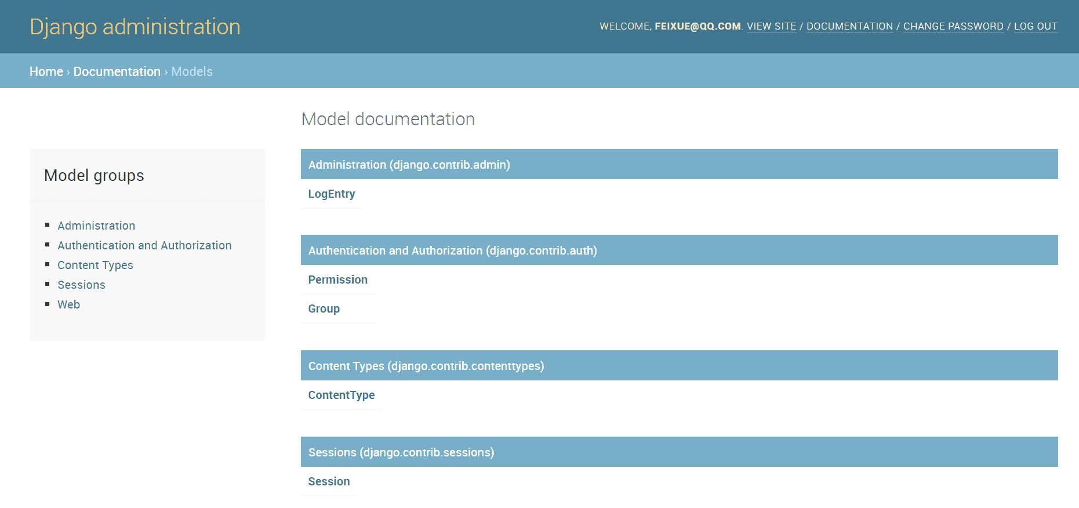Click Content Types (django.contrib.contenttypes) header
The width and height of the screenshot is (1079, 508).
tap(680, 365)
